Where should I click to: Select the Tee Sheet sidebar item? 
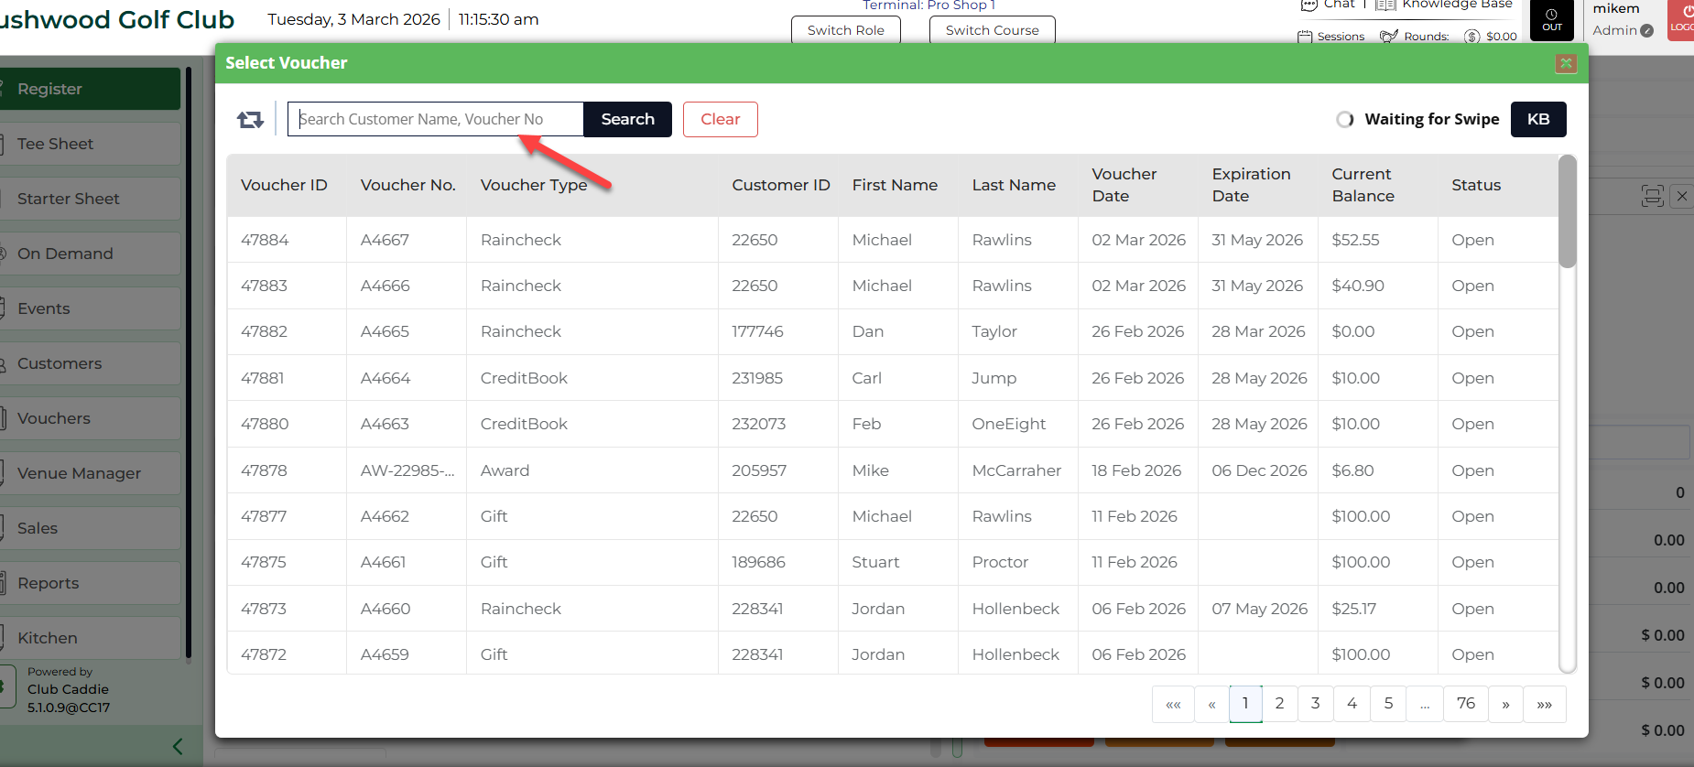pos(90,144)
